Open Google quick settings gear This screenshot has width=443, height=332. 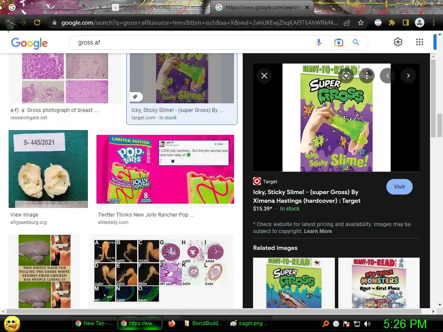click(398, 42)
